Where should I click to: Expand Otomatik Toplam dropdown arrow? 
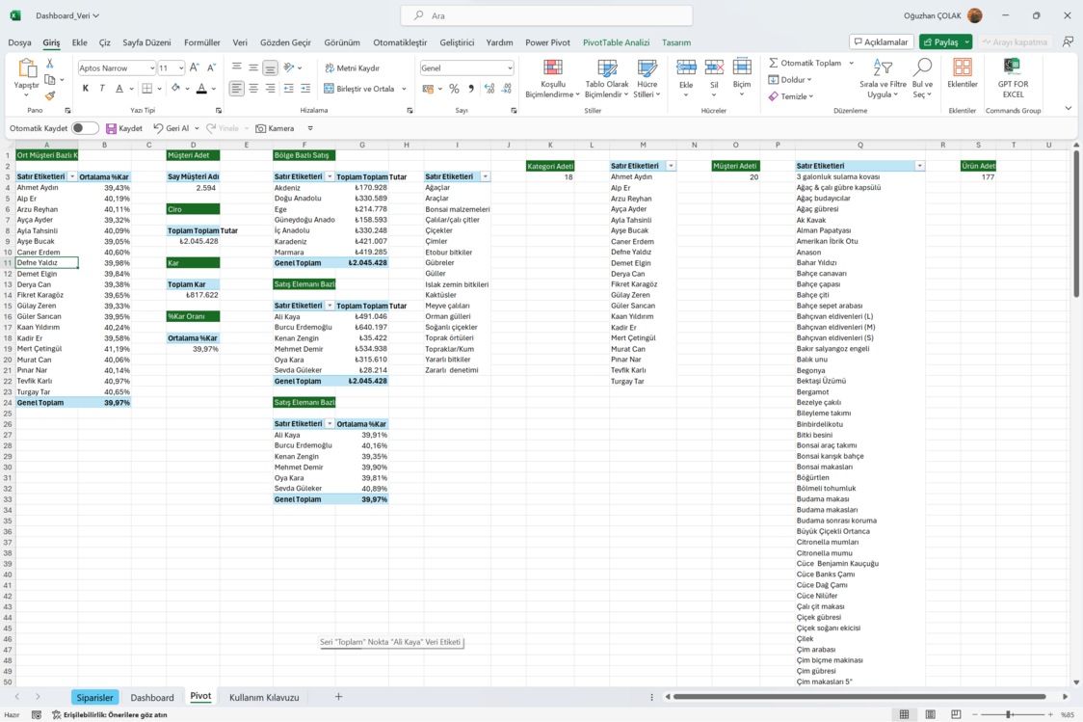[x=852, y=63]
